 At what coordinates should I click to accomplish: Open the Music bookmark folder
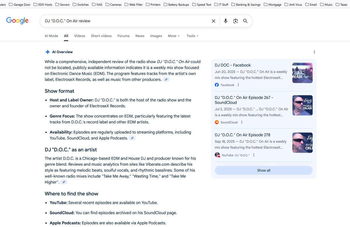coord(326,5)
